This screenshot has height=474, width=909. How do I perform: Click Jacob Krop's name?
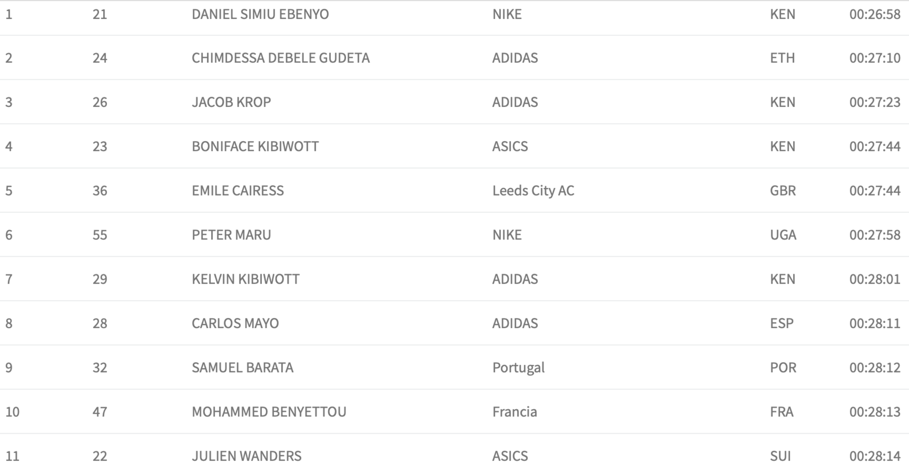(x=231, y=102)
